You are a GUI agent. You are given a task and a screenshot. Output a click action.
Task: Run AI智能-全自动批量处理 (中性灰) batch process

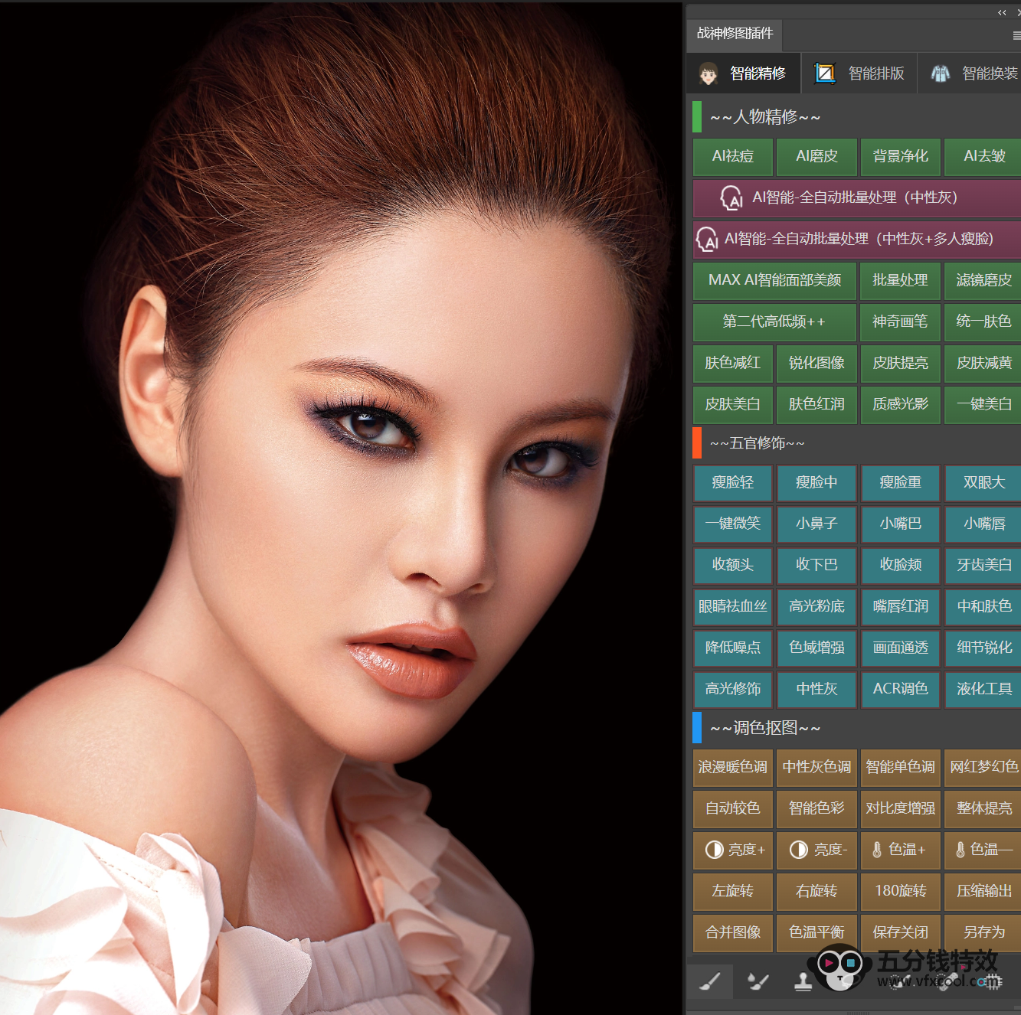pyautogui.click(x=856, y=197)
